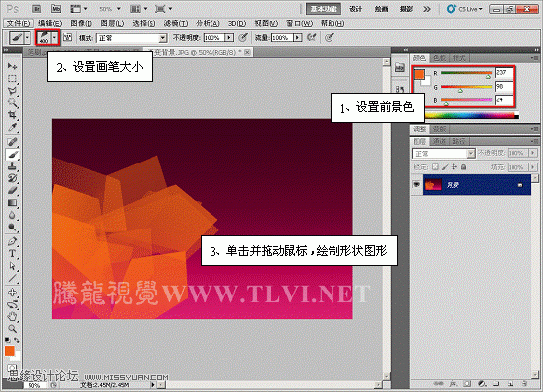
Task: Toggle Quick Mask mode
Action: click(x=12, y=367)
